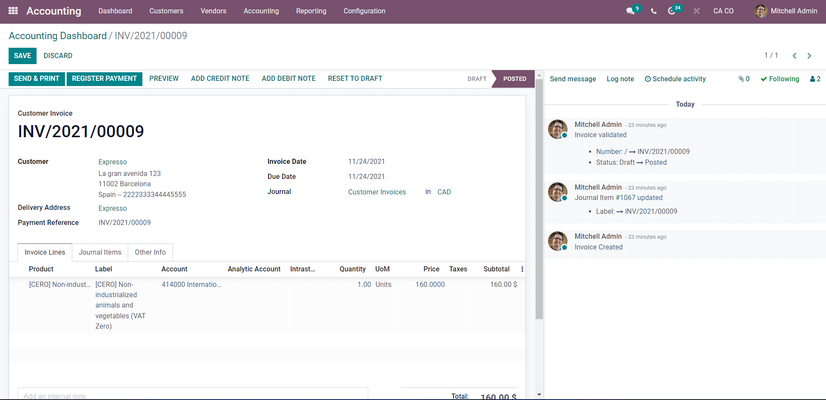The width and height of the screenshot is (826, 400).
Task: Open attachments paperclip icon showing 0
Action: pyautogui.click(x=744, y=79)
